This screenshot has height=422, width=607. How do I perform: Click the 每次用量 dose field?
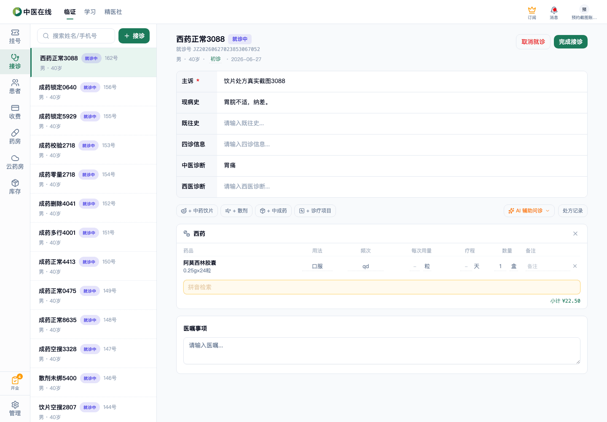click(414, 266)
